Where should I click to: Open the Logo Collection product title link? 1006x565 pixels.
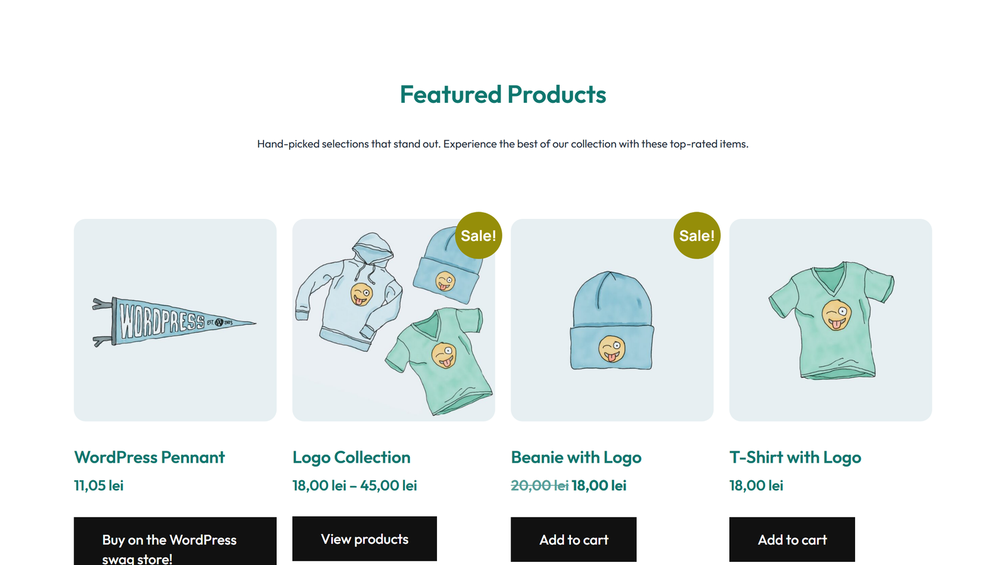click(351, 457)
